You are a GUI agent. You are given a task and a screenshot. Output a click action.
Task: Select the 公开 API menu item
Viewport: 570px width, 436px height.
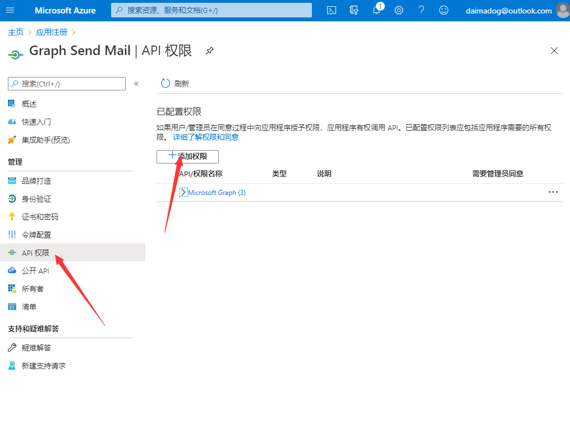pyautogui.click(x=35, y=271)
